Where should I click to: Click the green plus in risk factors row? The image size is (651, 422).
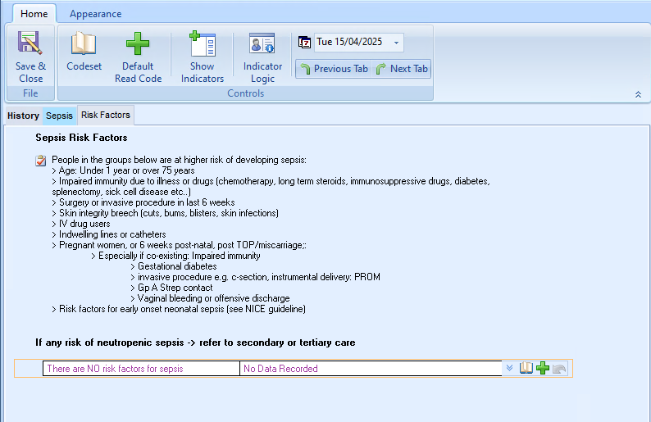tap(543, 368)
